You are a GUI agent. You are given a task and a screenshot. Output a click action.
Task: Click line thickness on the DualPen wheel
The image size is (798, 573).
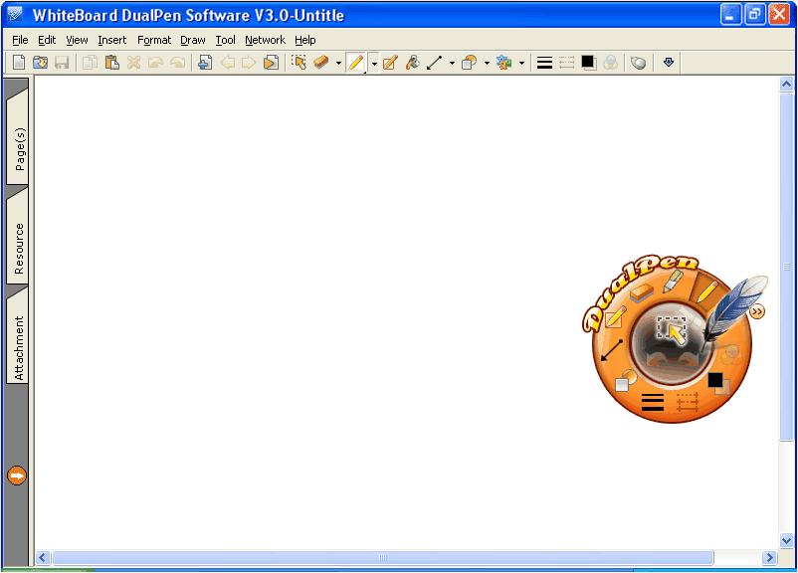click(653, 402)
